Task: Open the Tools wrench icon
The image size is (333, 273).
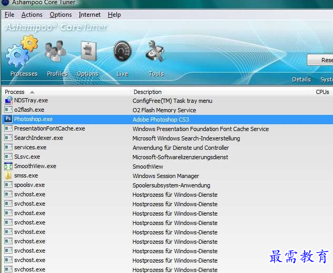Action: (x=155, y=51)
